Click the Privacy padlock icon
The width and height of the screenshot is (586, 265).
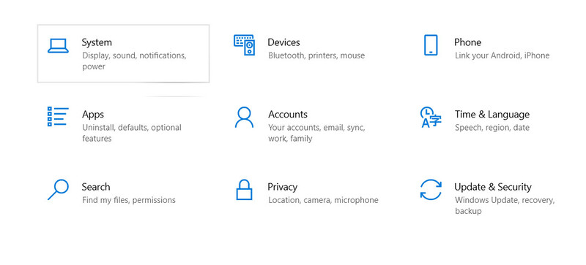tap(244, 190)
